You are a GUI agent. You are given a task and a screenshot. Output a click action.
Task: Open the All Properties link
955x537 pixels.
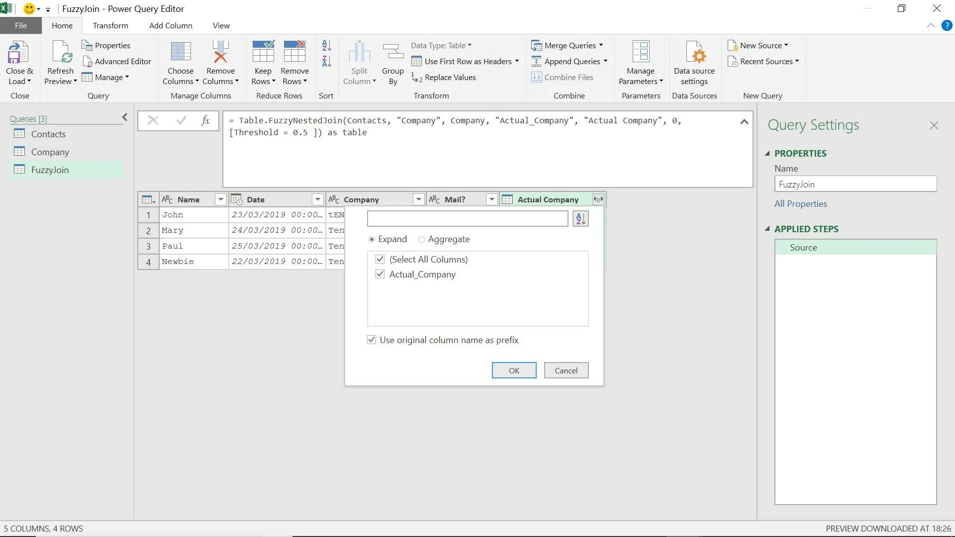pos(800,204)
